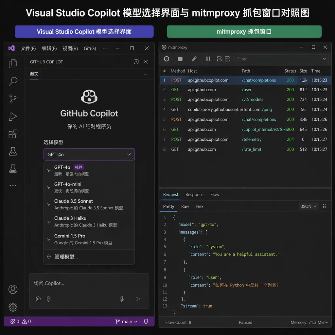Image resolution: width=335 pixels, height=335 pixels.
Task: Click the notifications bell in status bar
Action: (x=146, y=321)
